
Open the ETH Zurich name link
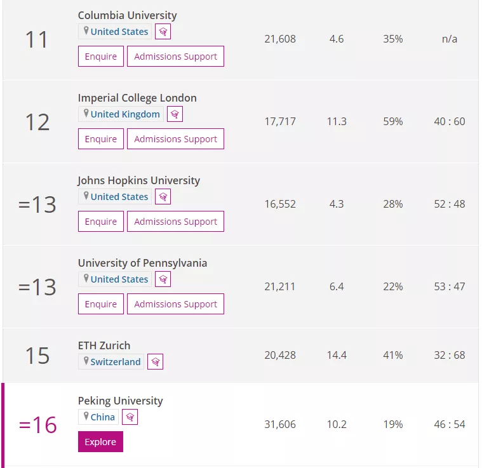click(104, 345)
